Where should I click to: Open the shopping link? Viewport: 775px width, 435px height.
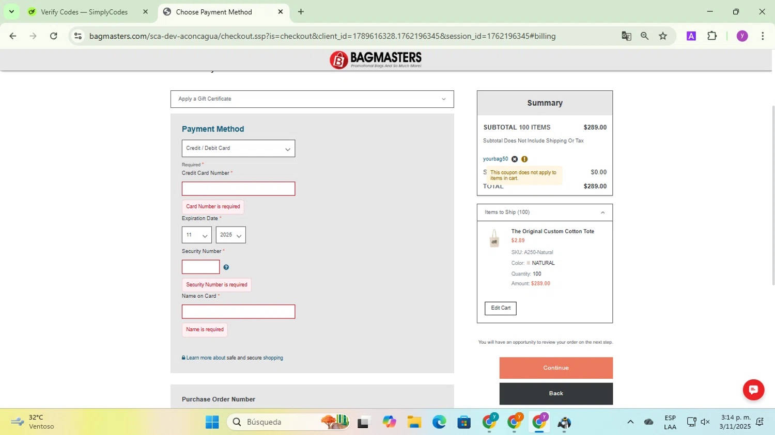point(273,358)
